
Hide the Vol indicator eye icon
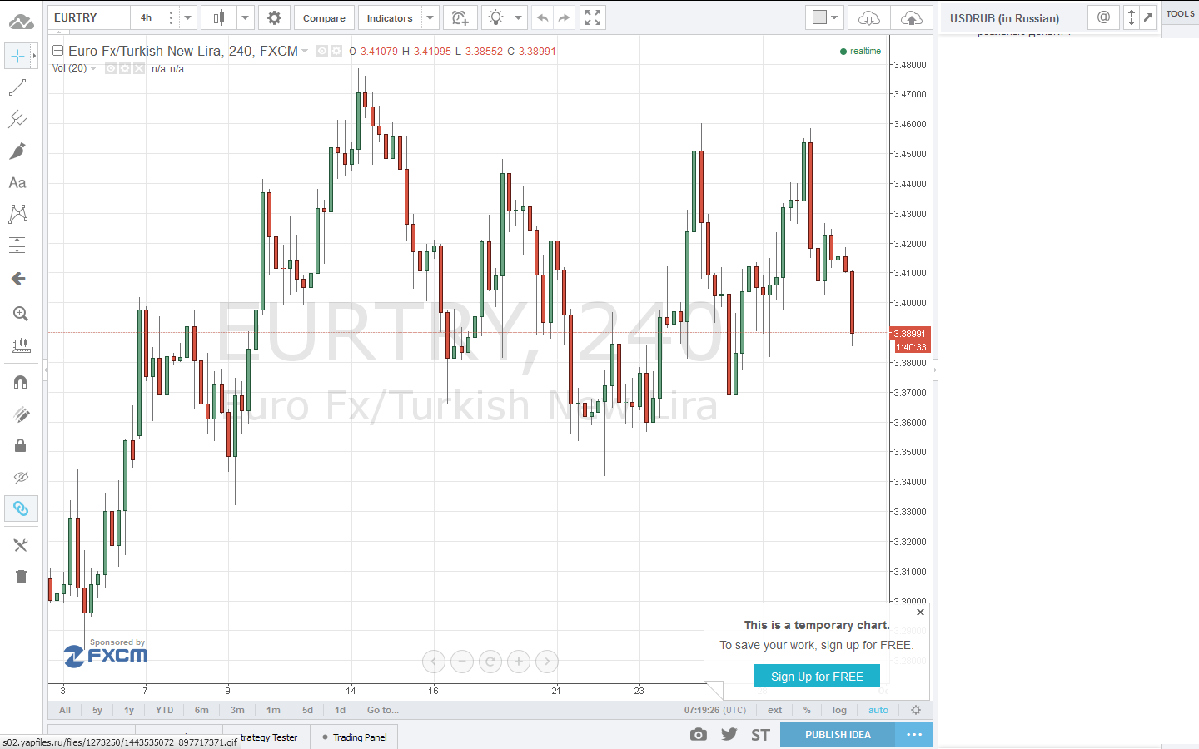point(111,68)
